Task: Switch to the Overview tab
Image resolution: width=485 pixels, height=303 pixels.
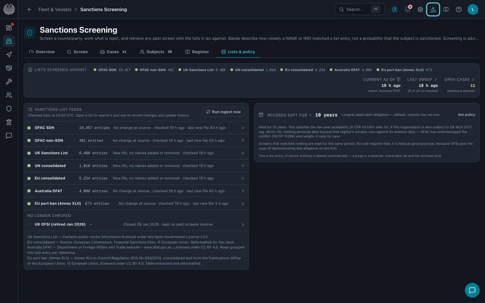Action: coord(42,52)
